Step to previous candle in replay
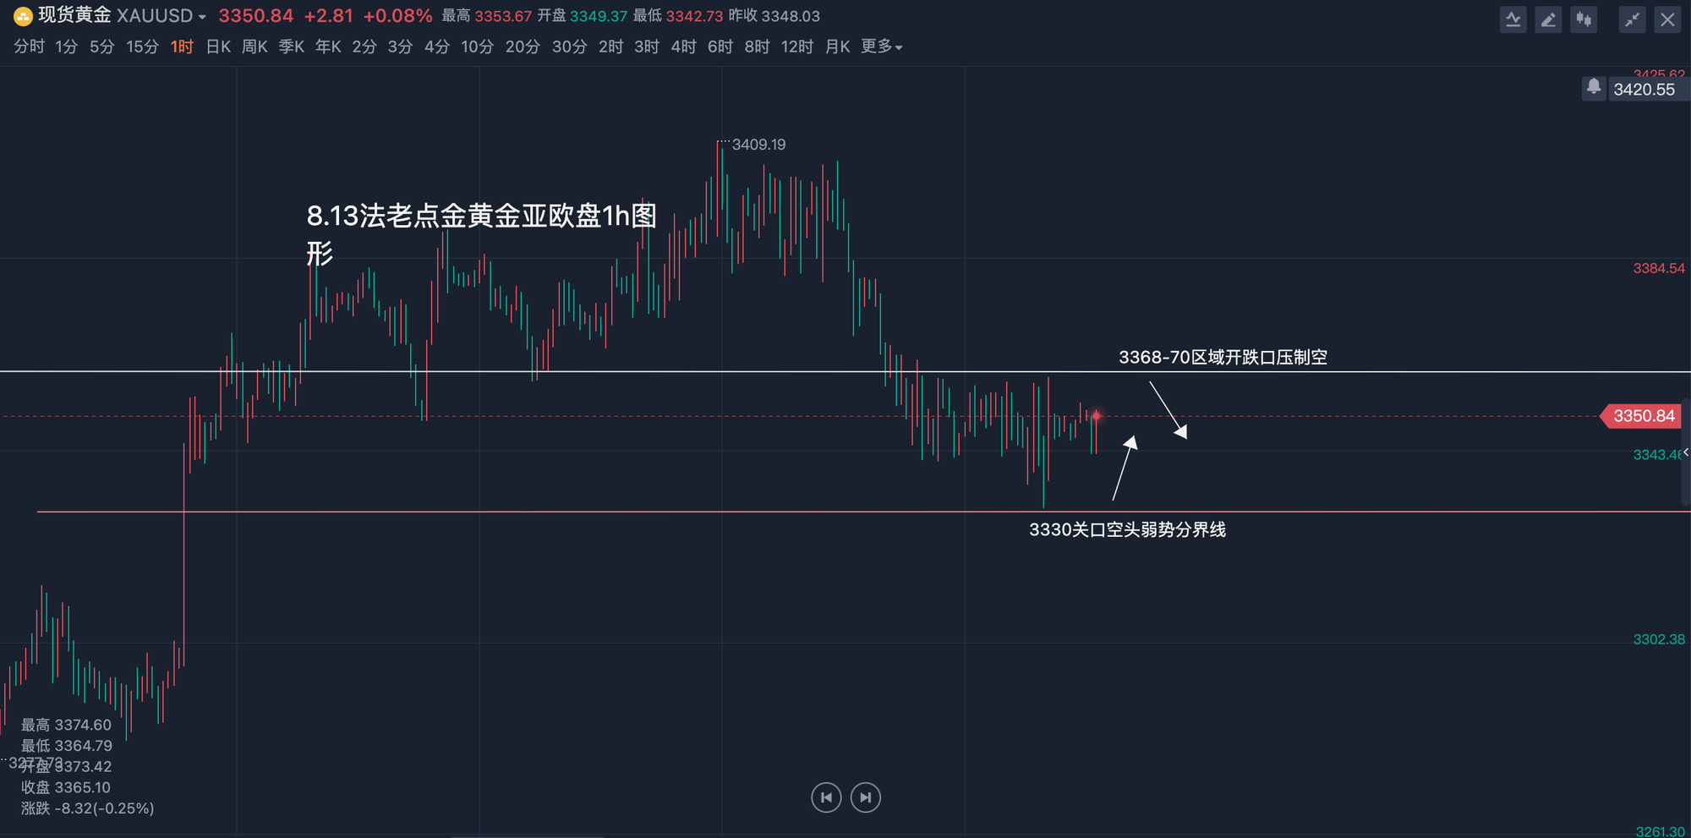The height and width of the screenshot is (838, 1691). point(826,797)
